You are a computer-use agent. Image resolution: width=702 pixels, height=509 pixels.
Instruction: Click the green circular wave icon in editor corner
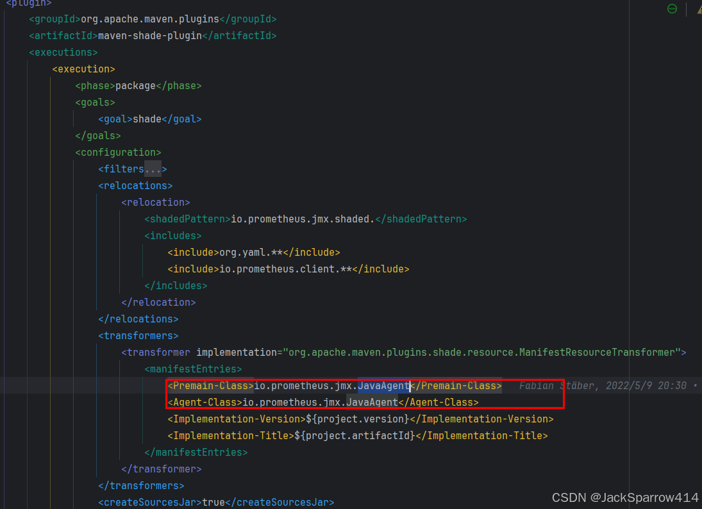click(672, 8)
